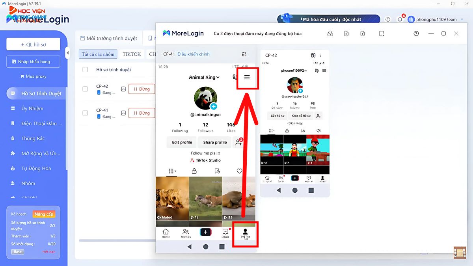
Task: Click the help question icon in sync window
Action: 416,33
